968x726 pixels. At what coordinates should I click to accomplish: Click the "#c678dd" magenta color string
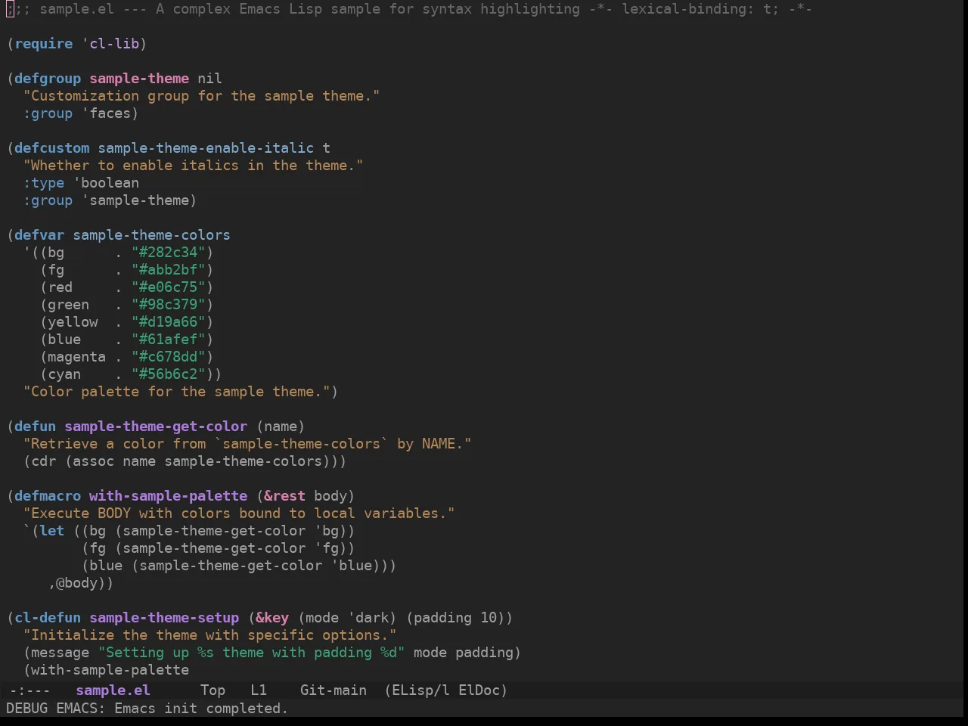169,357
